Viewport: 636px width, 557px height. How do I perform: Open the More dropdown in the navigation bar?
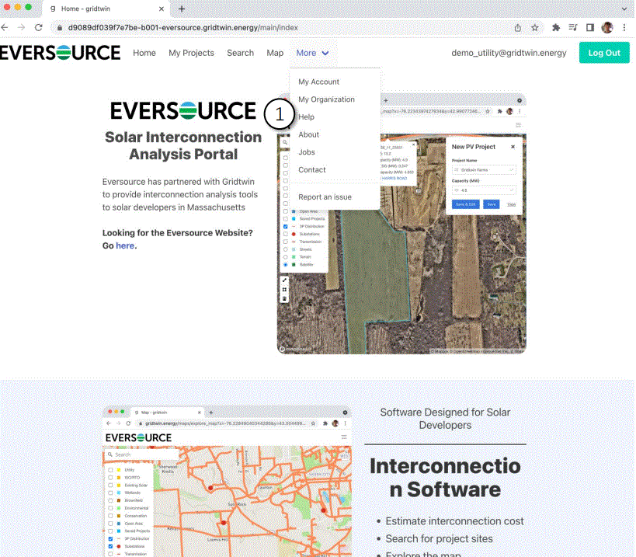(312, 53)
